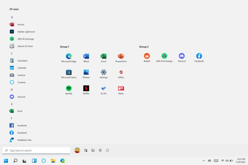Click the Power button
Image resolution: width=248 pixels, height=165 pixels.
[107, 150]
